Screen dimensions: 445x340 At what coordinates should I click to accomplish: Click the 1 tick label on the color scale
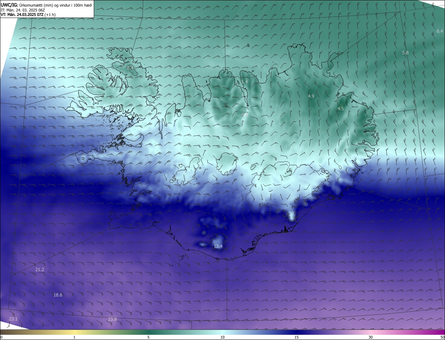coord(75,337)
